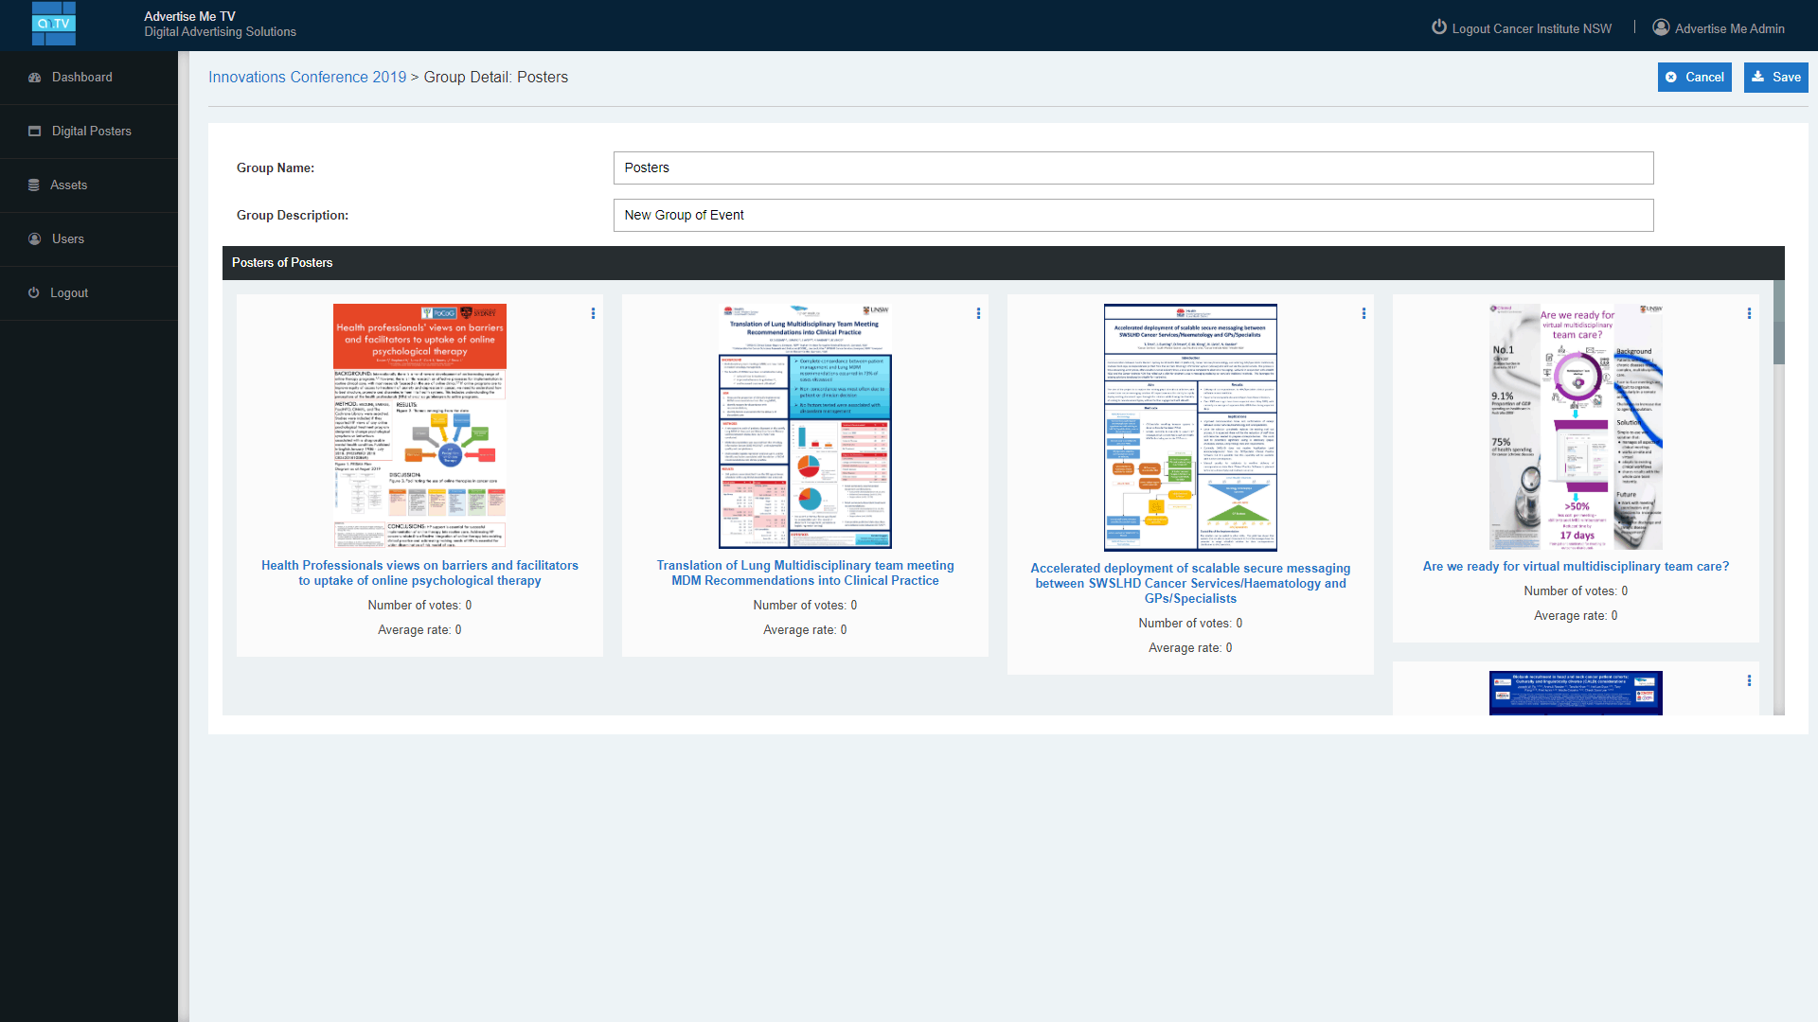
Task: Open the options menu on the Health Professionals poster
Action: (594, 313)
